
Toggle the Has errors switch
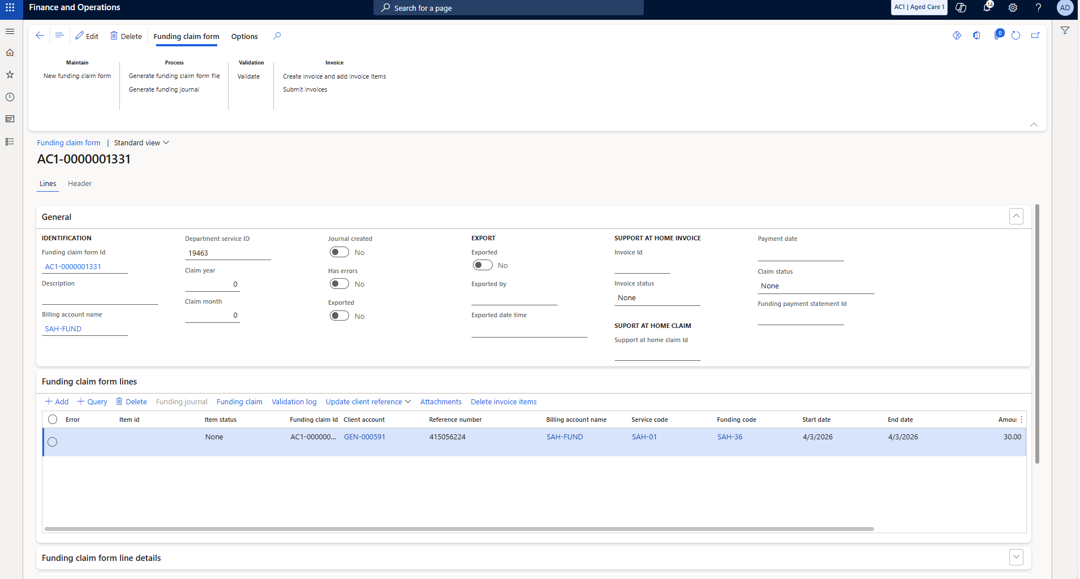(x=339, y=284)
